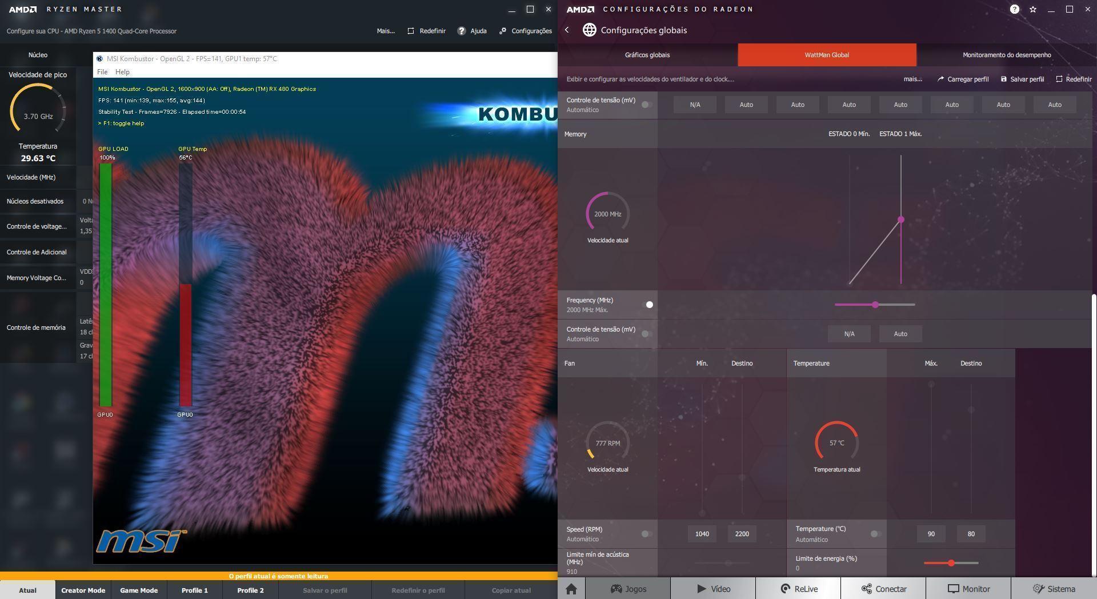Select Game Mode profile tab
This screenshot has height=599, width=1097.
(x=139, y=590)
